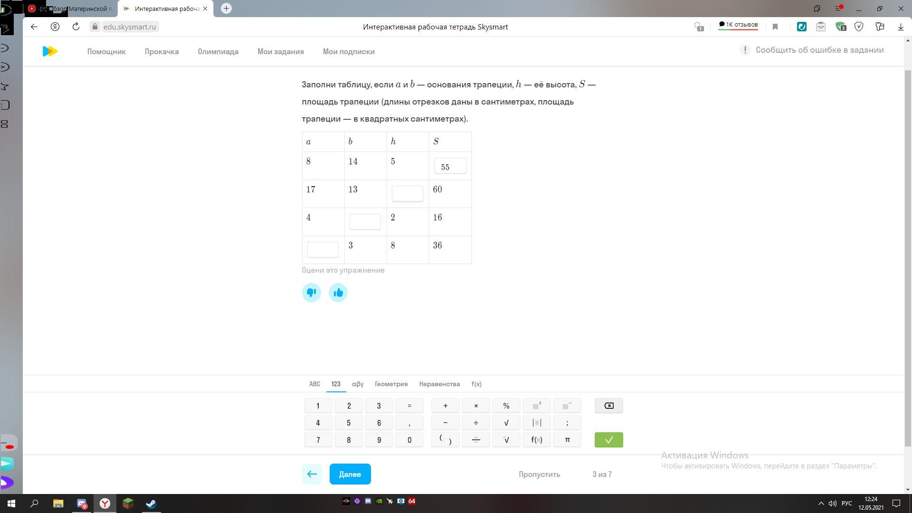The width and height of the screenshot is (912, 513).
Task: Select the Неравенства keyboard tab
Action: click(x=439, y=384)
